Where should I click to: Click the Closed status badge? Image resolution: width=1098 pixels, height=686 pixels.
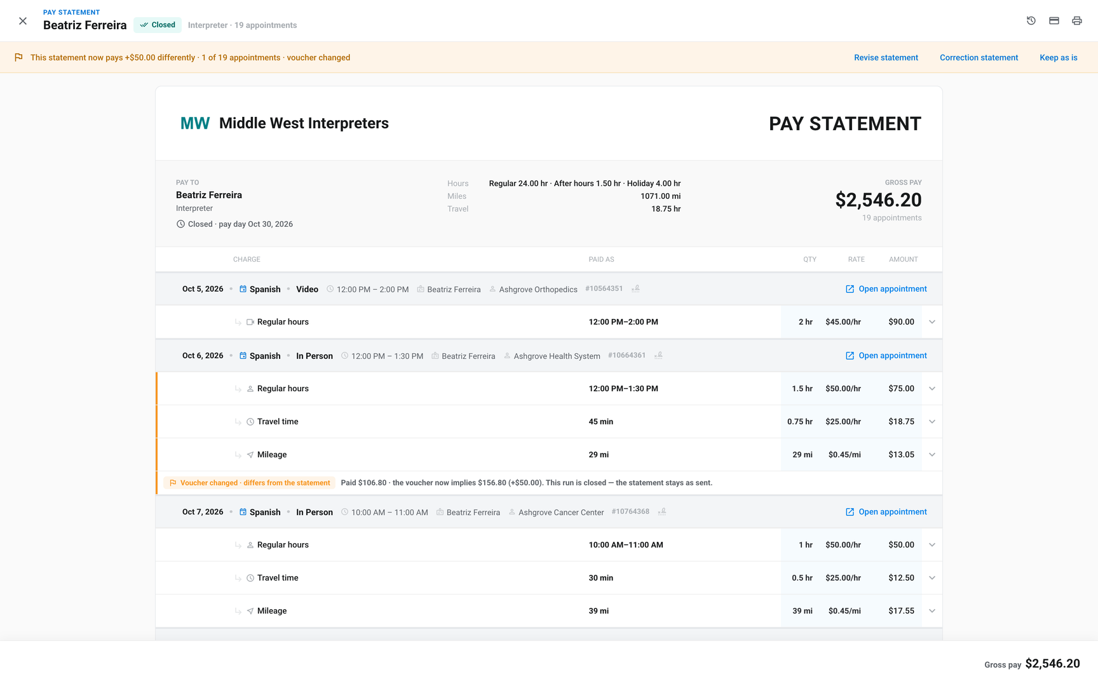(x=158, y=25)
